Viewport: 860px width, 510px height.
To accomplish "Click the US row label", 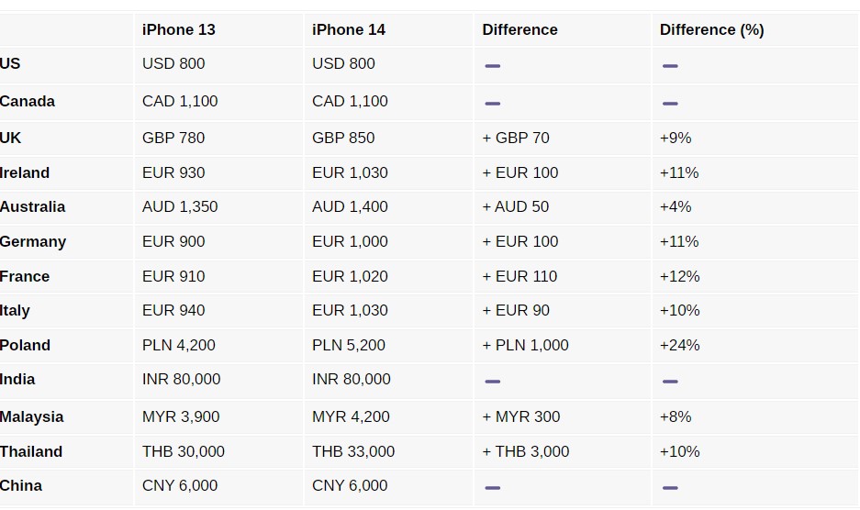I will click(x=10, y=63).
